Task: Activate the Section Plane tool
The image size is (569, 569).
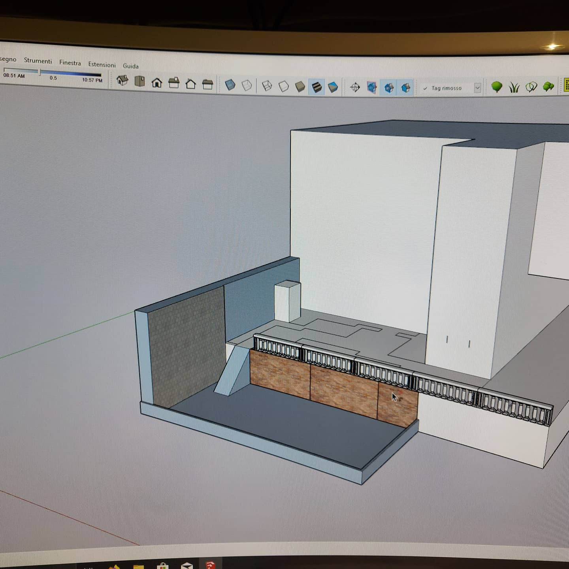Action: (355, 87)
